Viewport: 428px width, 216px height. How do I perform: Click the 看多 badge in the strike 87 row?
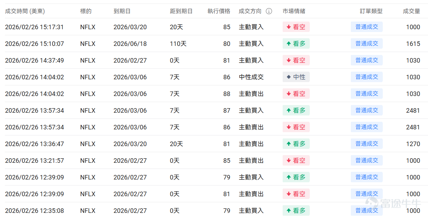(x=296, y=110)
